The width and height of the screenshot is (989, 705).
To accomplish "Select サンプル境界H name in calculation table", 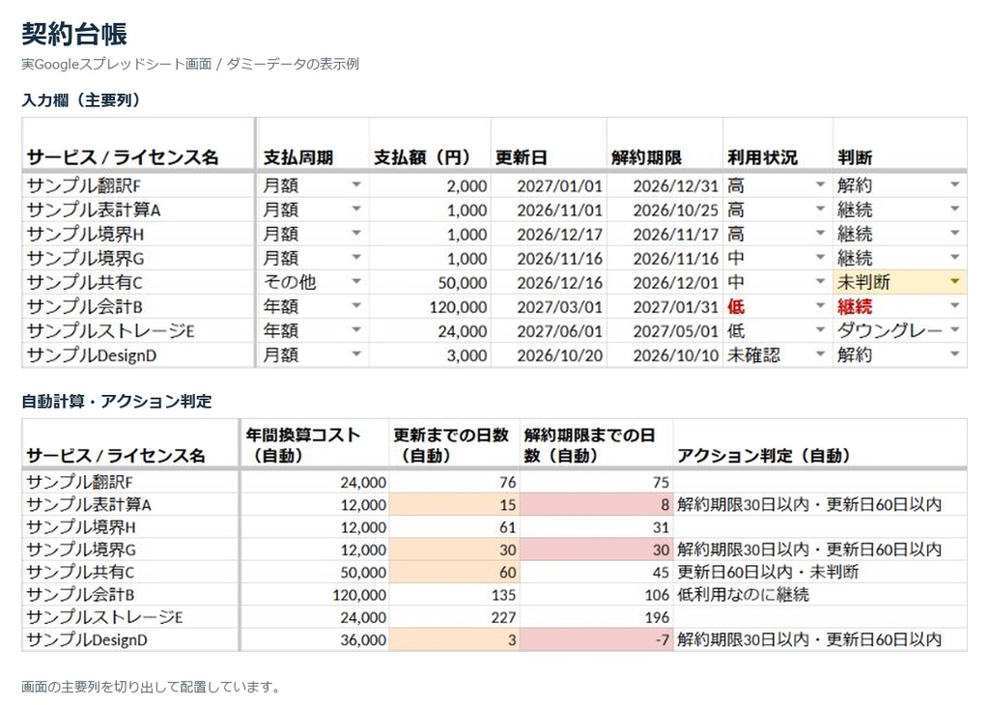I will 130,527.
